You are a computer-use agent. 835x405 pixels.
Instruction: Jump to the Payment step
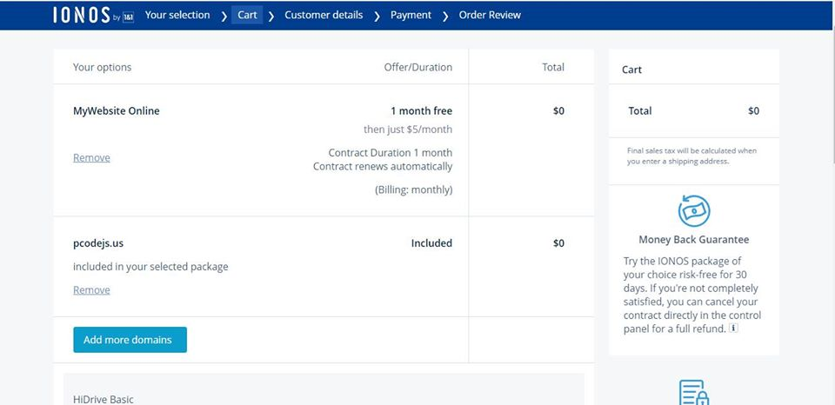(411, 15)
